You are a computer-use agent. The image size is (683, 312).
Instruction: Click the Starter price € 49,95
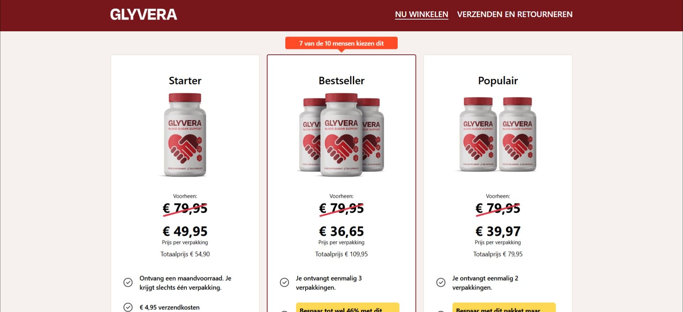185,232
